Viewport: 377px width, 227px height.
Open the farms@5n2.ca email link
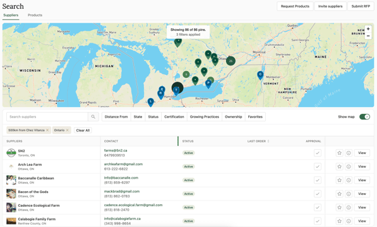click(116, 151)
